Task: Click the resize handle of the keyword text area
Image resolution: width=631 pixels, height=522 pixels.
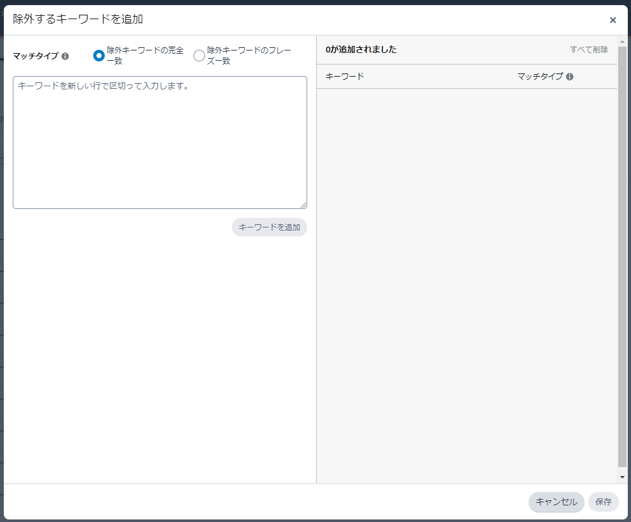Action: pyautogui.click(x=303, y=205)
